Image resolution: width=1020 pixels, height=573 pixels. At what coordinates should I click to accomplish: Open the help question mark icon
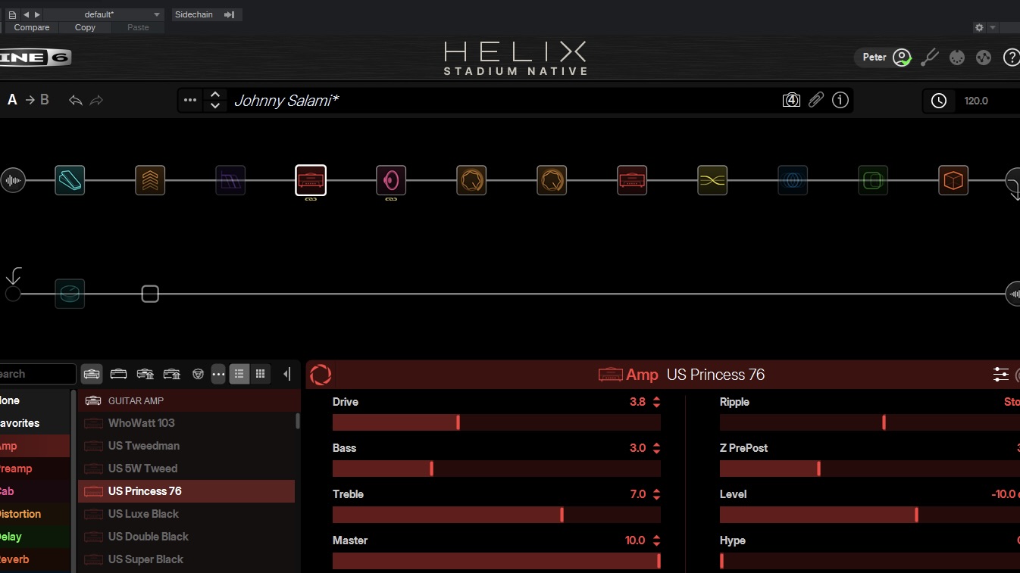[1011, 58]
